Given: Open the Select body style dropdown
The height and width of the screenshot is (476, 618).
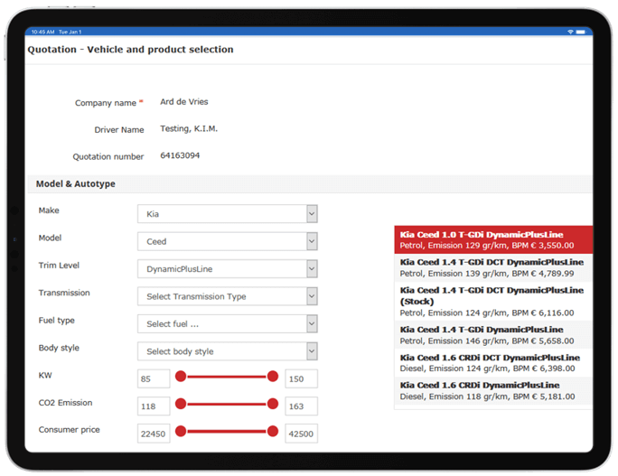Looking at the screenshot, I should pyautogui.click(x=228, y=351).
